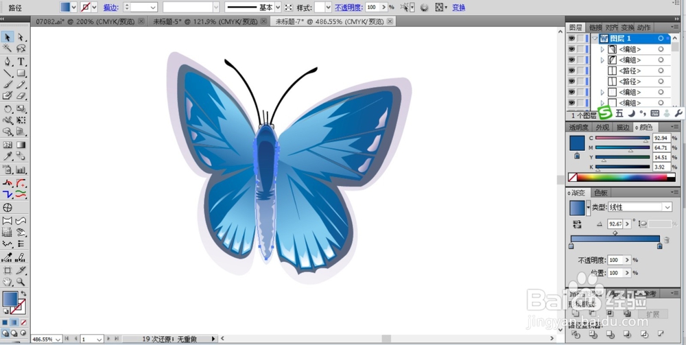Select the Line Segment tool
The height and width of the screenshot is (345, 686).
[8, 73]
